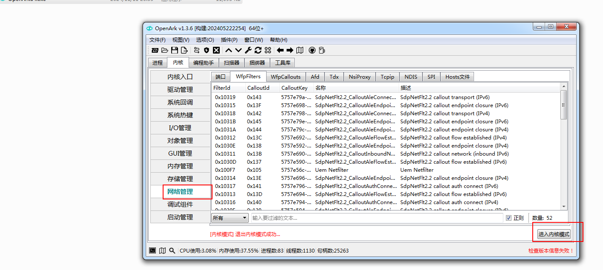Select 驱动管理 in the left sidebar
The width and height of the screenshot is (603, 270).
point(180,90)
